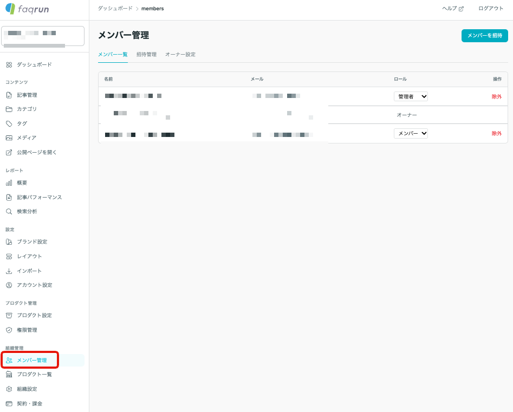
Task: Select the 権限管理 shield icon
Action: coord(9,330)
